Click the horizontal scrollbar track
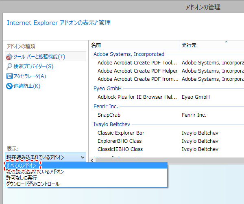The height and width of the screenshot is (204, 244). [170, 160]
